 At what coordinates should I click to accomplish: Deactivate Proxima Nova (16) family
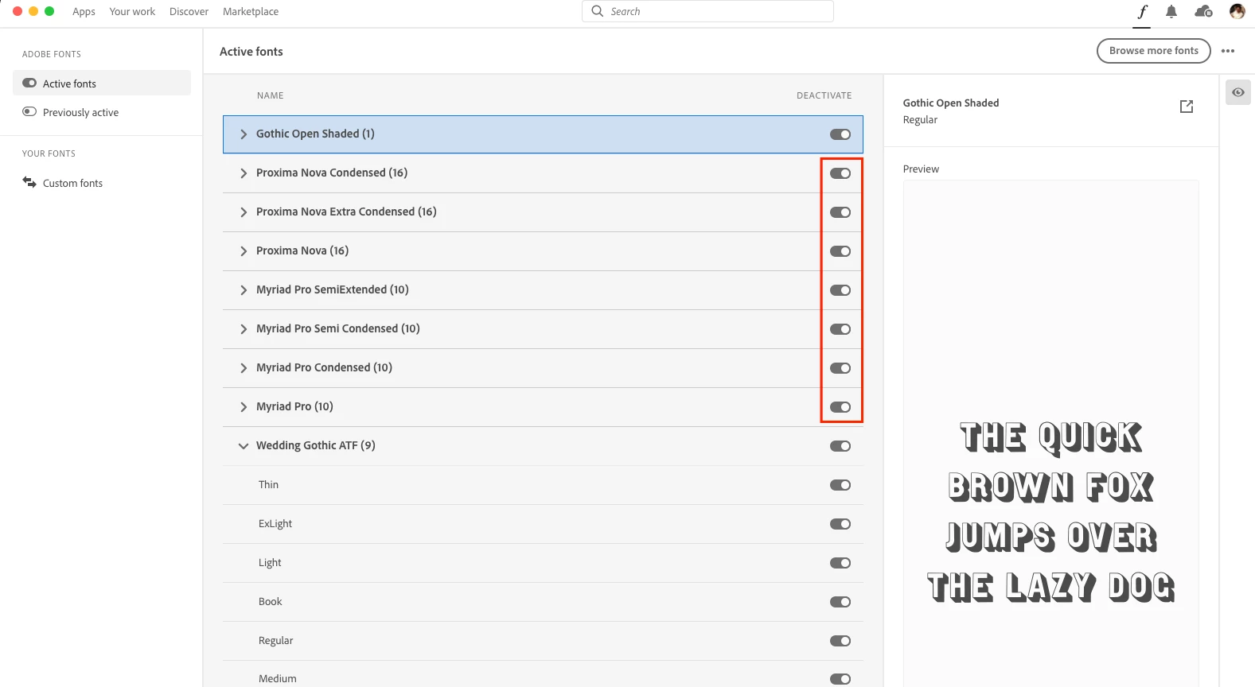(x=840, y=251)
